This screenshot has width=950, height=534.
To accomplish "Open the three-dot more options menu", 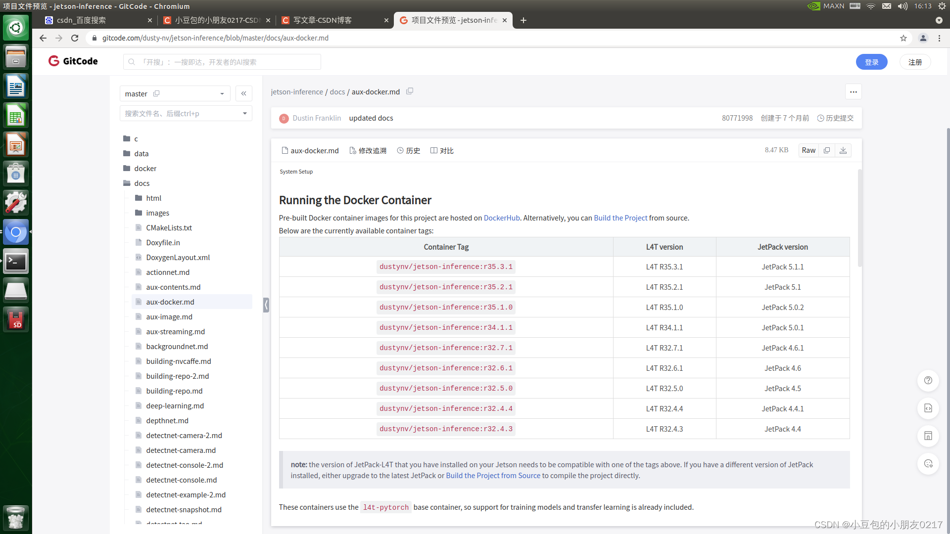I will pos(854,92).
